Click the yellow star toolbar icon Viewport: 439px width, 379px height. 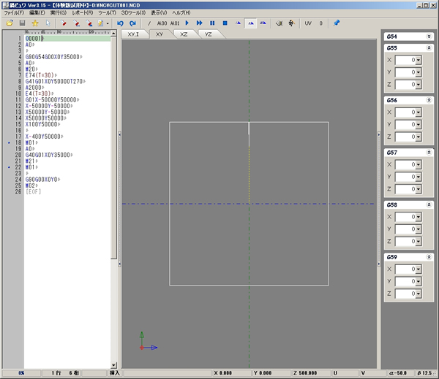[x=35, y=23]
